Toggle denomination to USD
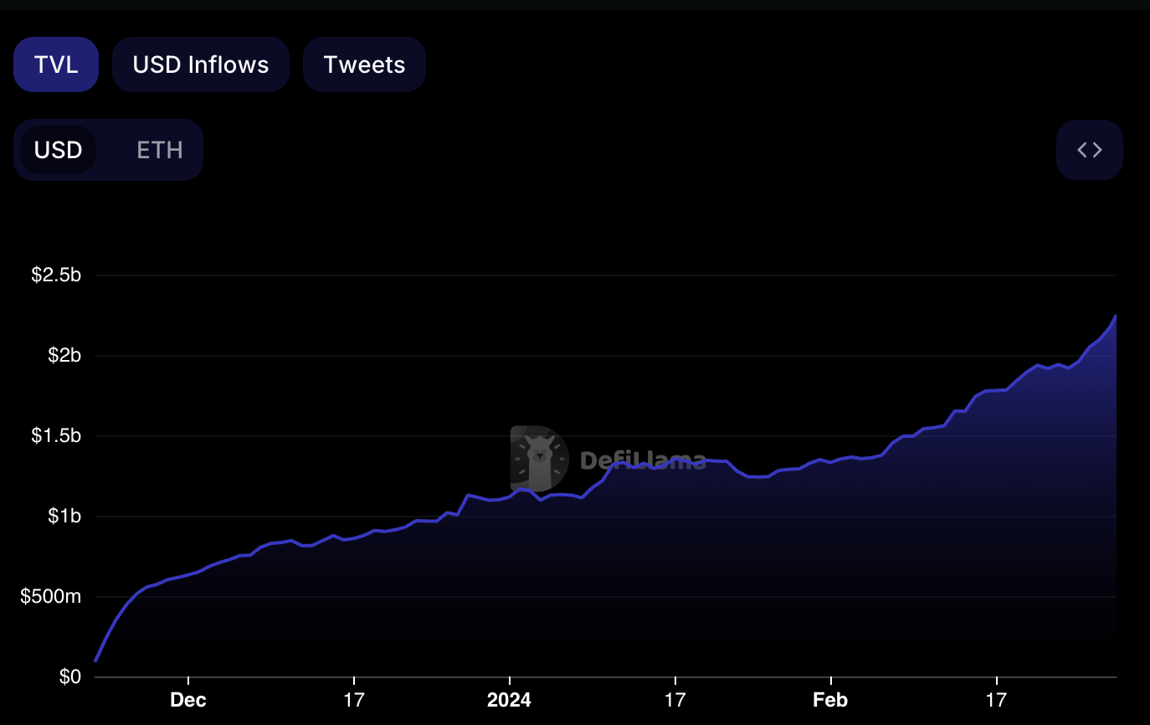This screenshot has width=1150, height=725. click(58, 150)
